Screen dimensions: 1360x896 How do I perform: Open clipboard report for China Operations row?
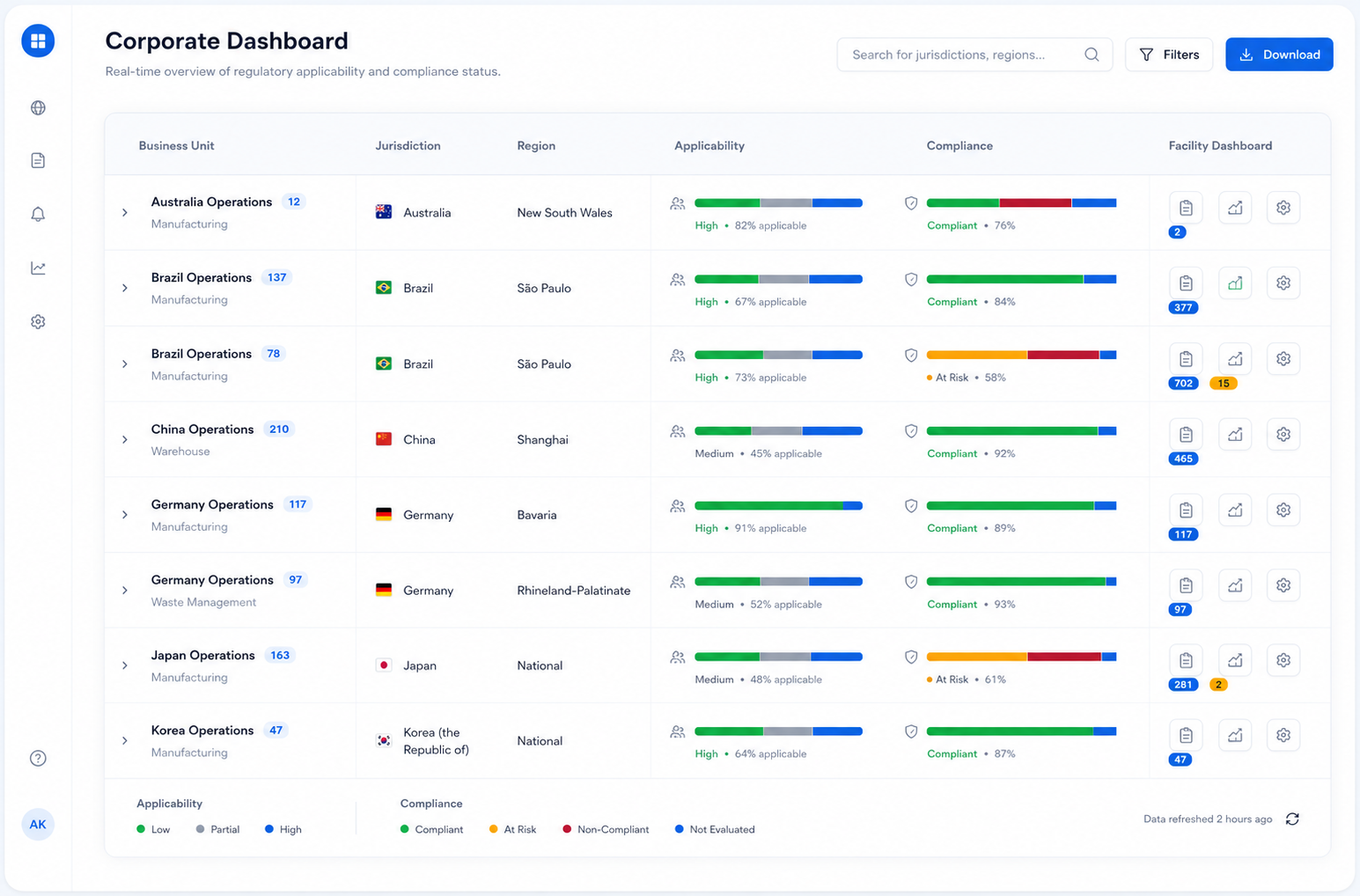tap(1186, 435)
